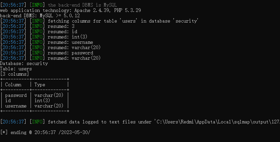Click the sqlmap output file path
The image size is (280, 142).
216,122
